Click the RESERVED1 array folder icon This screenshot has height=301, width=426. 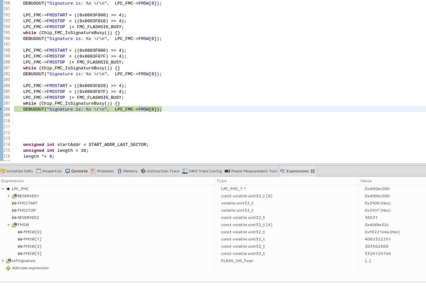14,196
